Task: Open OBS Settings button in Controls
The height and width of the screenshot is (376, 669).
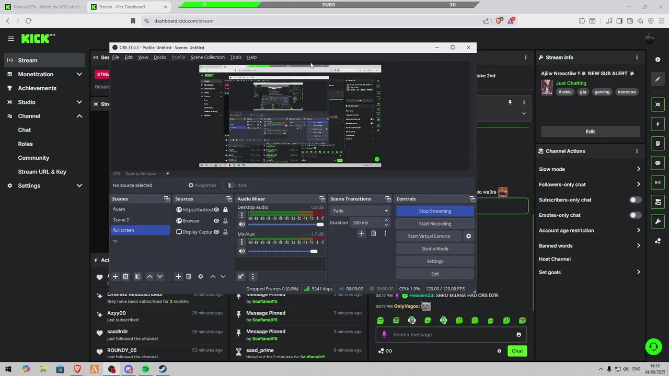Action: click(x=435, y=261)
